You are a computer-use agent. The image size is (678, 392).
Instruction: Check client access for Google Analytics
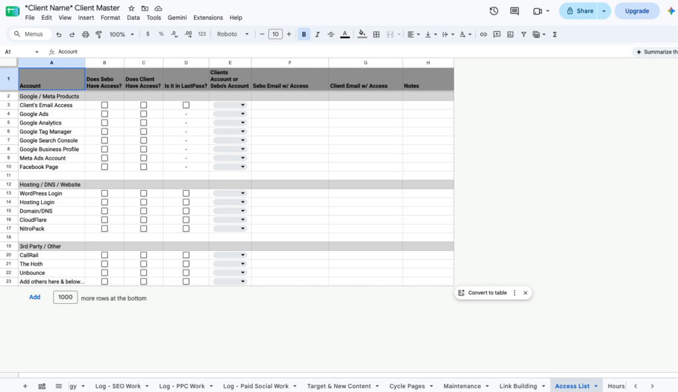click(x=144, y=123)
